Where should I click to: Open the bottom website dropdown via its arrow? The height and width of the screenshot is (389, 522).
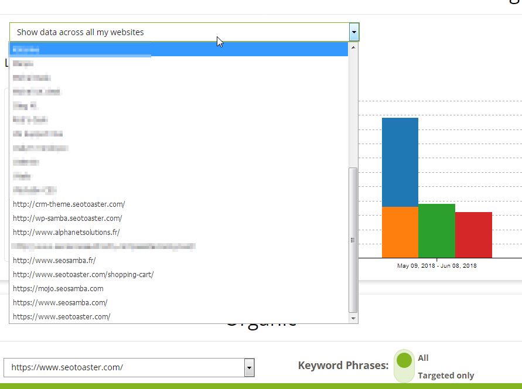tap(250, 368)
